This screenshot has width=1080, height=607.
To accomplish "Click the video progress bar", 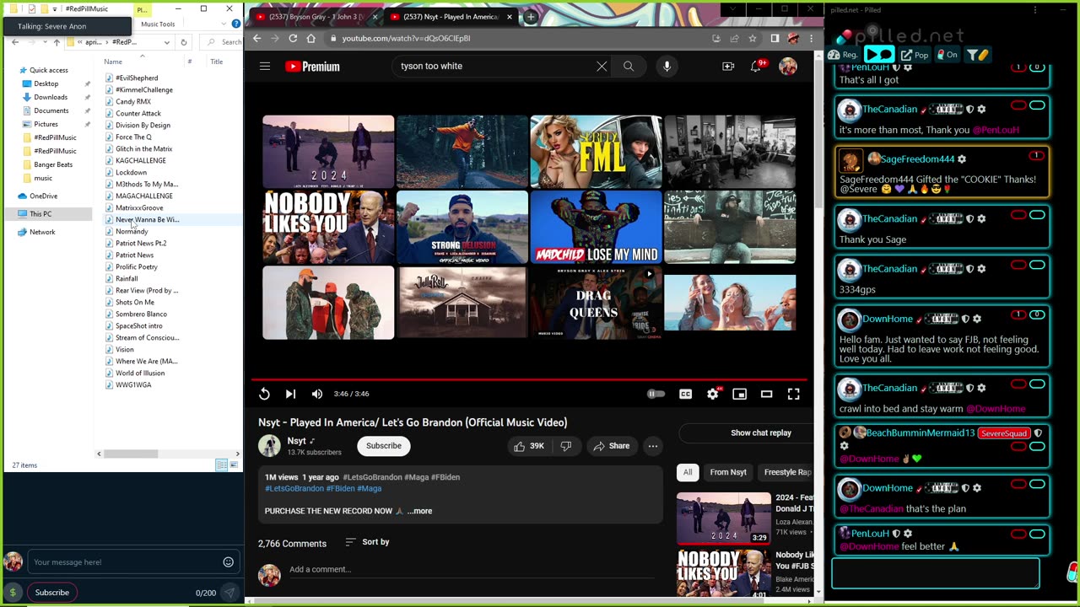I will (529, 379).
